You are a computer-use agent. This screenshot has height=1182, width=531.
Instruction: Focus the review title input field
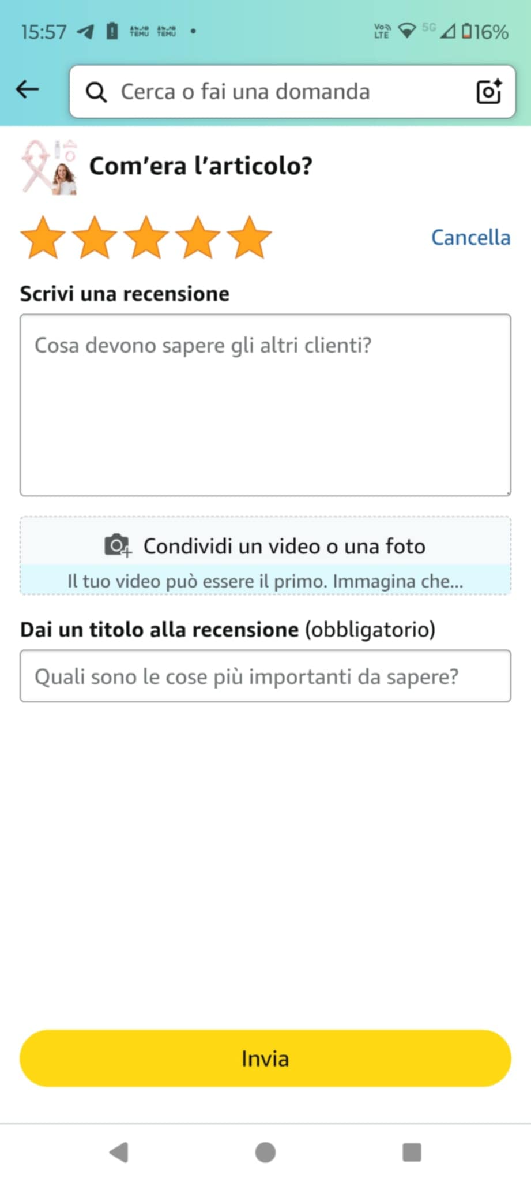tap(265, 676)
